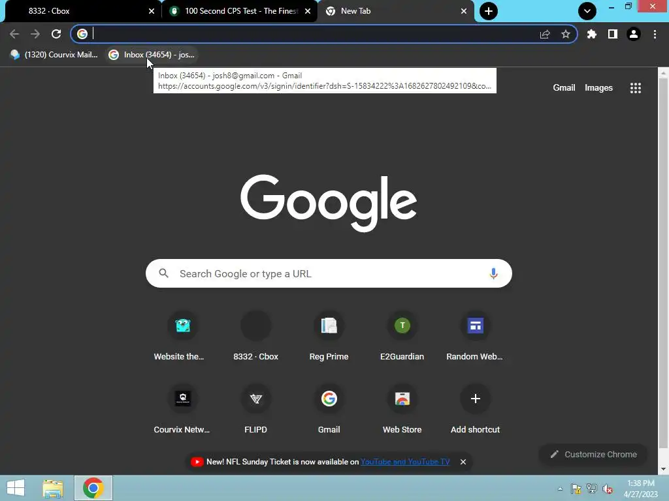Open the Inbox (34654) bookmark
Image resolution: width=669 pixels, height=501 pixels.
click(152, 55)
